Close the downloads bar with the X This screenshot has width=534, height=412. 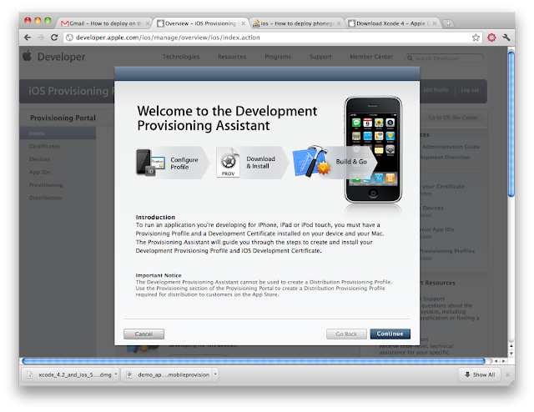point(507,374)
